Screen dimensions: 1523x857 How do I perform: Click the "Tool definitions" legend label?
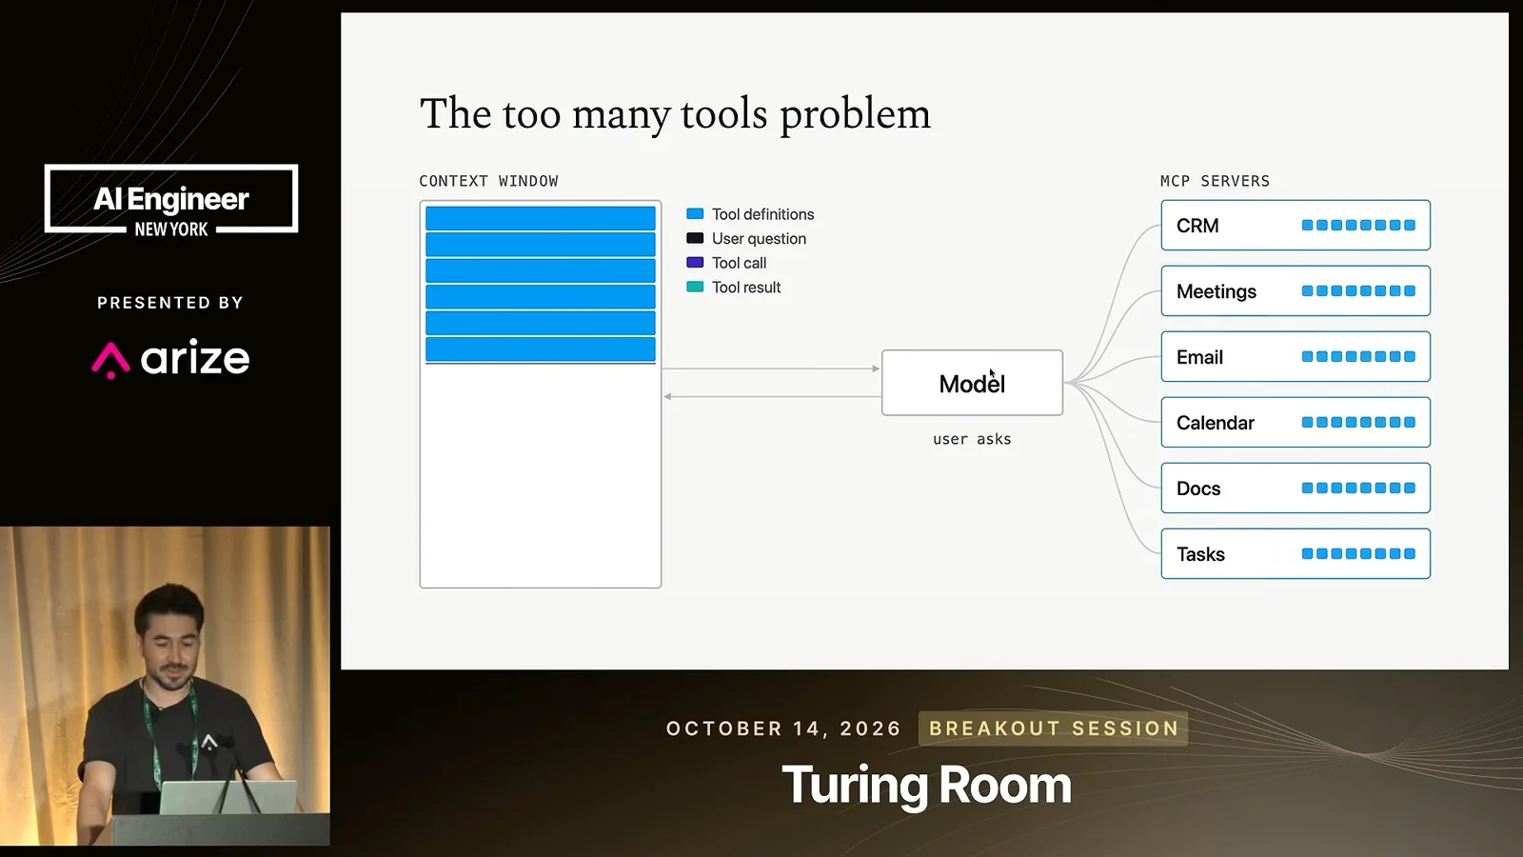pyautogui.click(x=763, y=214)
